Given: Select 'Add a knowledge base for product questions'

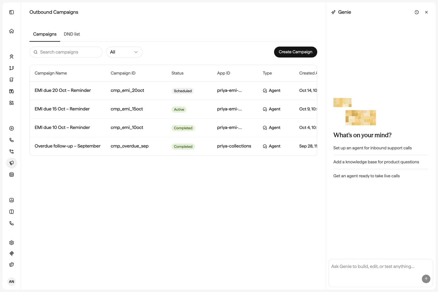Looking at the screenshot, I should (x=376, y=162).
